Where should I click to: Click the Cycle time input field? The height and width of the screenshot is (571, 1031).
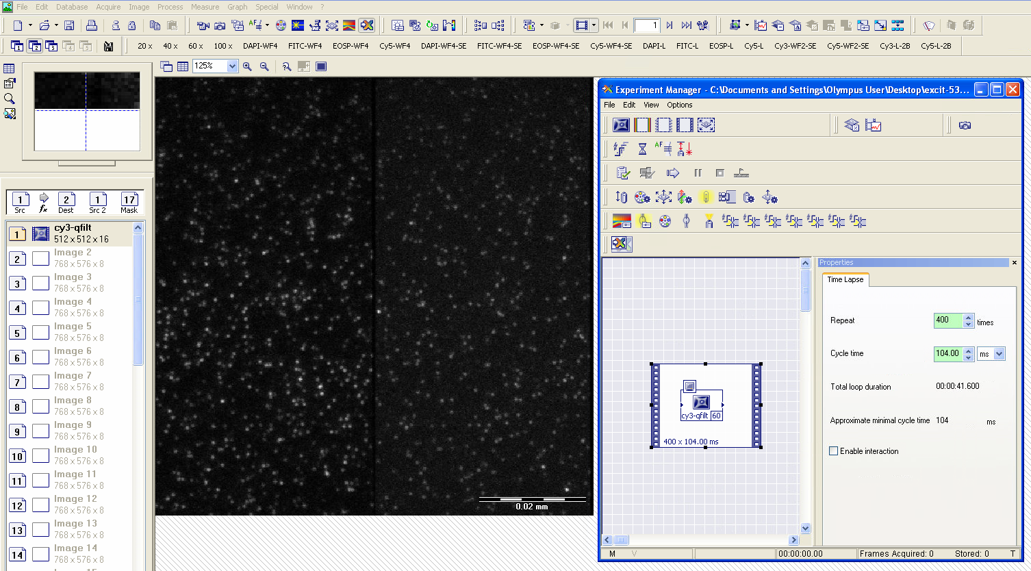click(947, 354)
